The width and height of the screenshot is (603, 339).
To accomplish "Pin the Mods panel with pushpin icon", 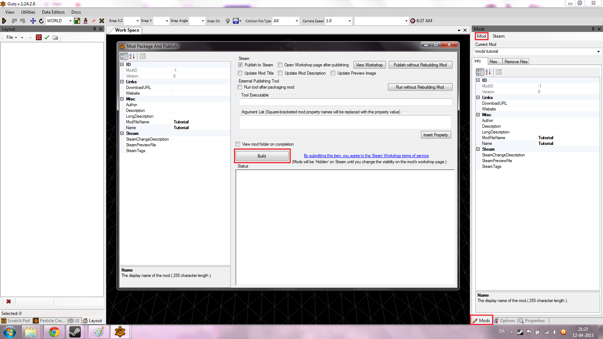I will (x=593, y=29).
